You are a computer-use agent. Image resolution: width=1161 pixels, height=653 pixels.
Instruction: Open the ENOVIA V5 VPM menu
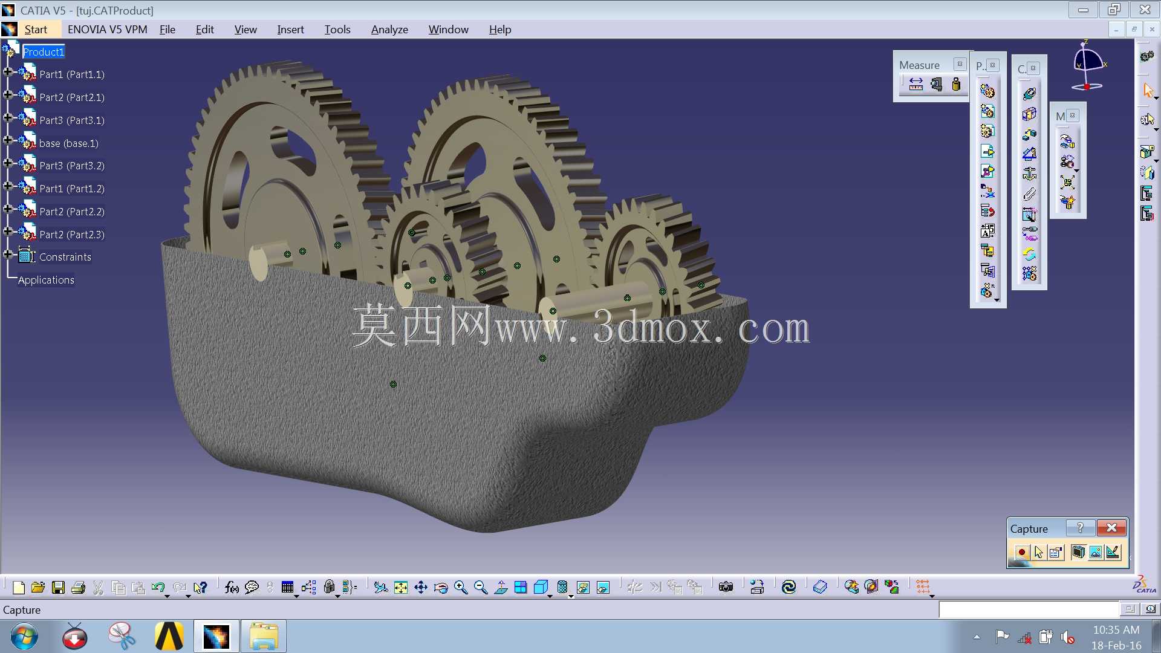pos(107,30)
